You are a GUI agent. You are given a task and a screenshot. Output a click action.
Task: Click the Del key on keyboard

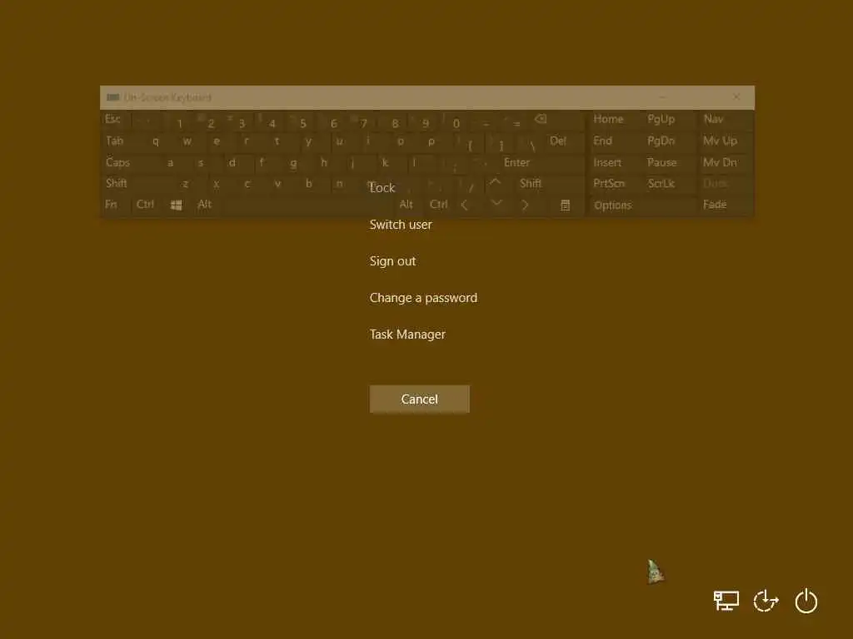pos(558,141)
